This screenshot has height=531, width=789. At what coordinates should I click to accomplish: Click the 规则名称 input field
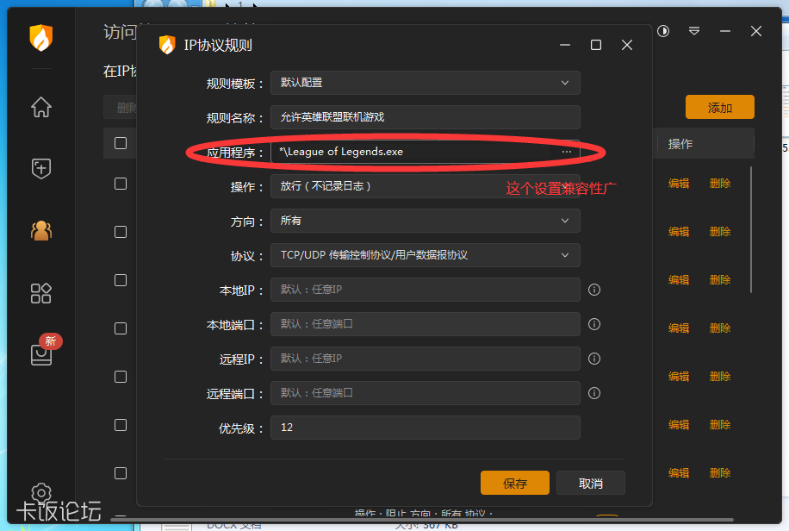[425, 117]
